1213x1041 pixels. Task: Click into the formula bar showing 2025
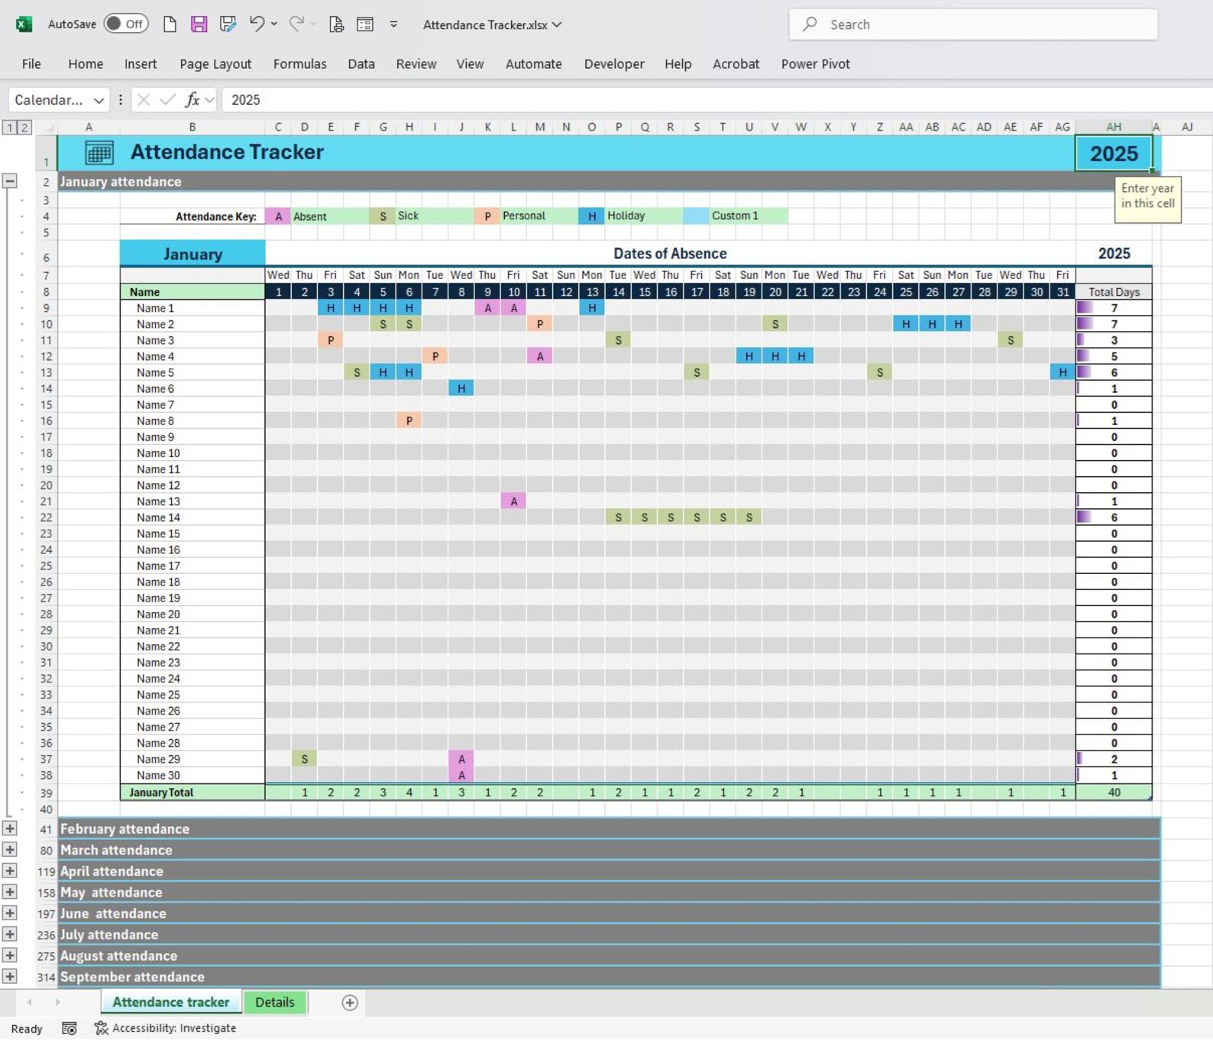pyautogui.click(x=716, y=100)
